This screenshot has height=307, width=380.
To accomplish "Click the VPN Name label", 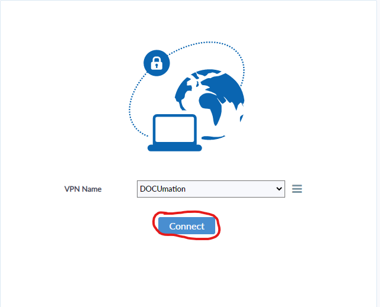I will (x=83, y=189).
